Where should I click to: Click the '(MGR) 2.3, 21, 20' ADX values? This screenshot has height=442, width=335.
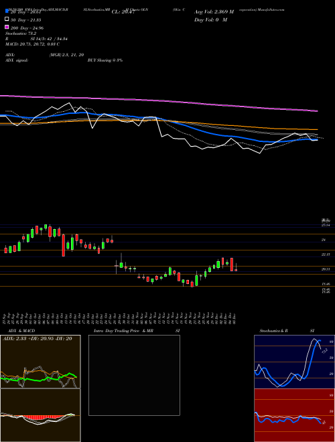(x=66, y=55)
